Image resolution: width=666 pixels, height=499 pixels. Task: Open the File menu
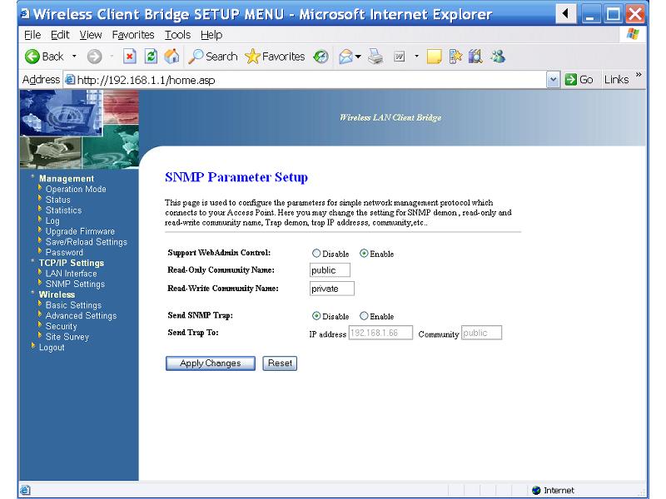(32, 35)
